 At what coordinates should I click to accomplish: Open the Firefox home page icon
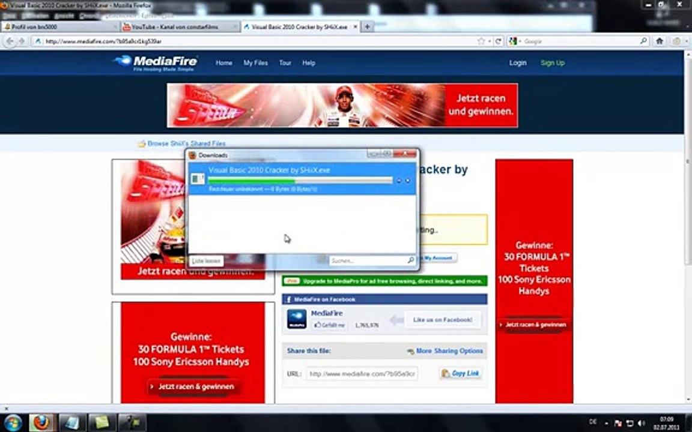coord(660,41)
